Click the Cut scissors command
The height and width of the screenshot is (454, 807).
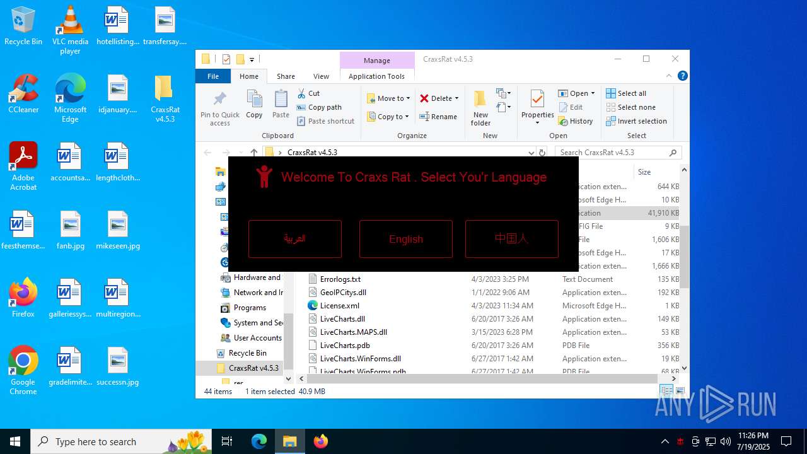tap(308, 93)
